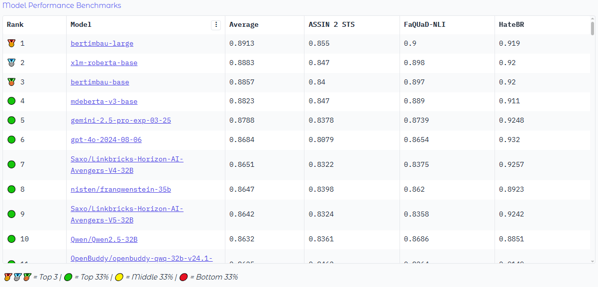598x287 pixels.
Task: Click the scrollbar down arrow at table bottom
Action: point(592,261)
